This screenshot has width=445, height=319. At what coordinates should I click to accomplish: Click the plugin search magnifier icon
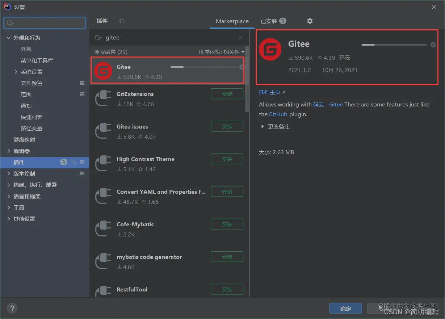point(98,38)
